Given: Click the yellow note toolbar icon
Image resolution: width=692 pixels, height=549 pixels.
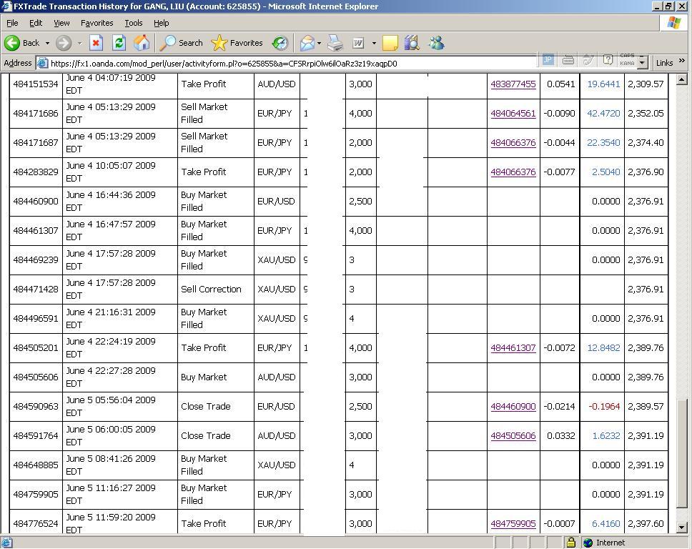Looking at the screenshot, I should click(x=390, y=43).
